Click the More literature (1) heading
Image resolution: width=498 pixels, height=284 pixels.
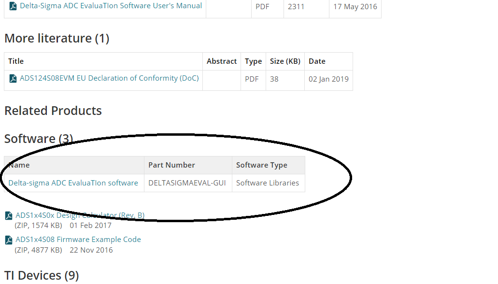(x=57, y=39)
